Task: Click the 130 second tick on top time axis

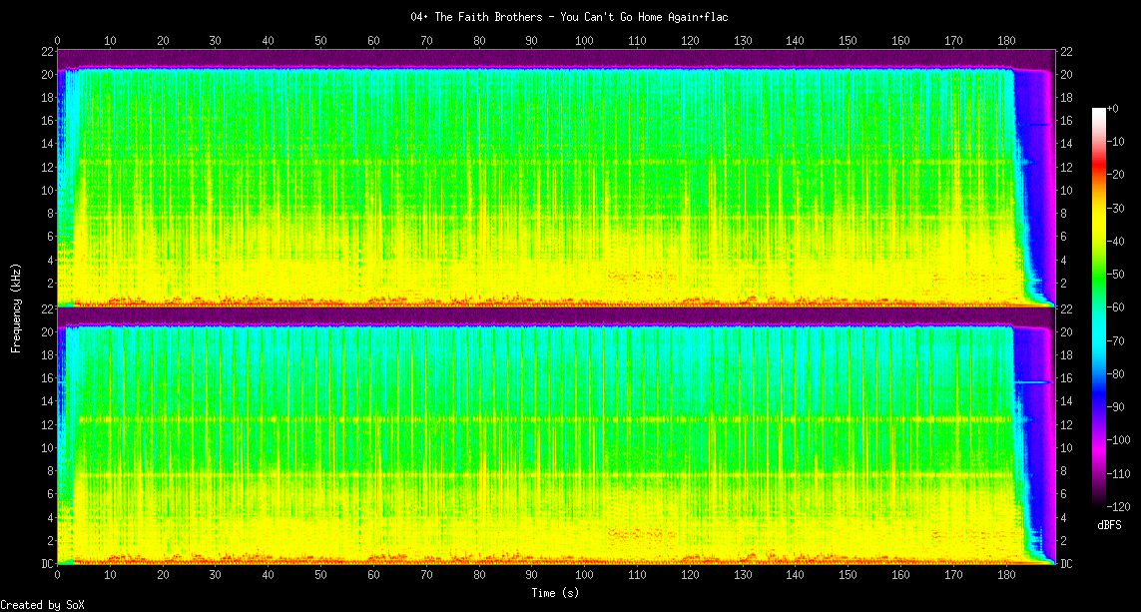Action: point(743,40)
